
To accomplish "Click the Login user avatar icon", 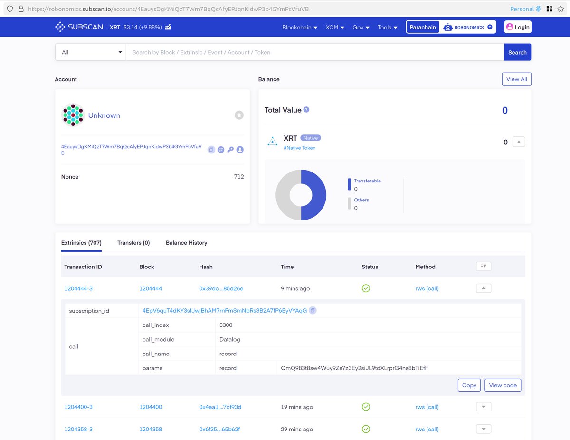I will [509, 27].
